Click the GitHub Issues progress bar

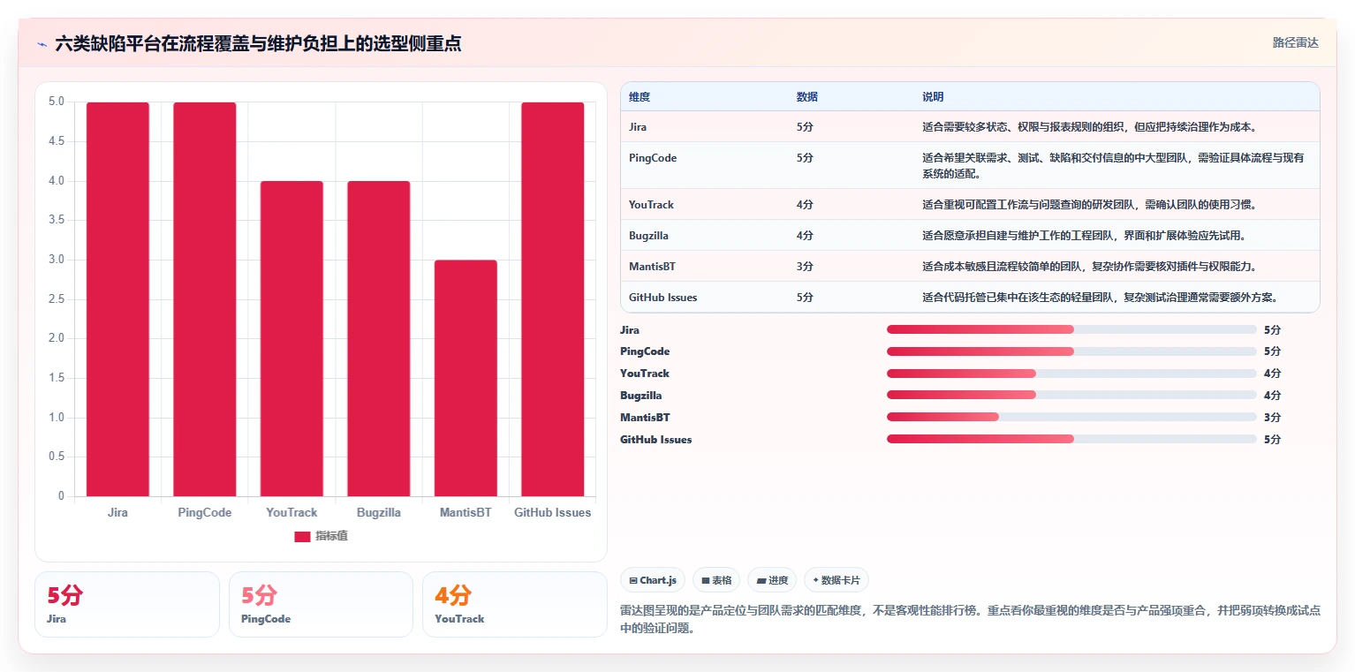1071,439
